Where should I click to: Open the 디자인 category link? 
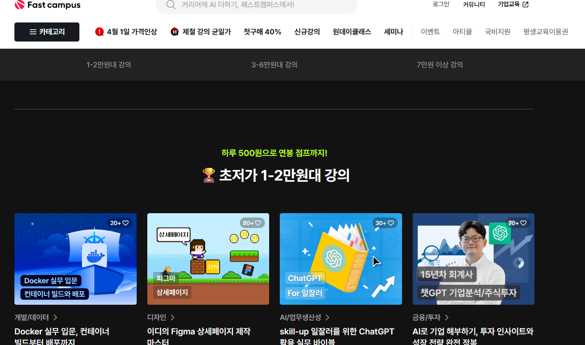point(157,317)
